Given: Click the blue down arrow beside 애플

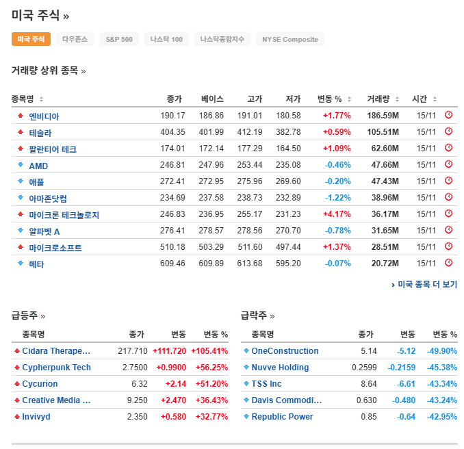Looking at the screenshot, I should (21, 181).
